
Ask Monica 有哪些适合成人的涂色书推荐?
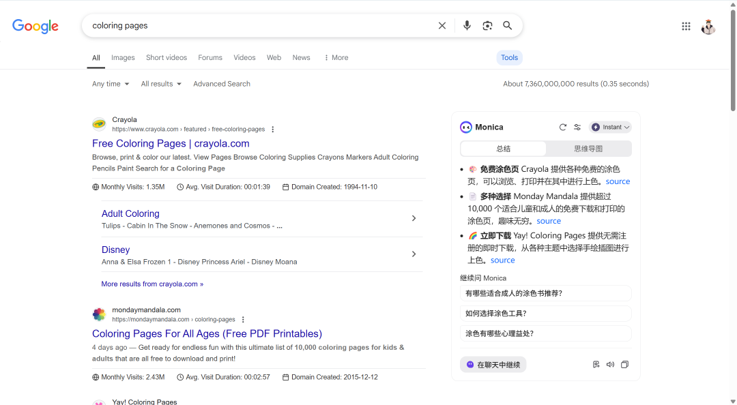[546, 293]
